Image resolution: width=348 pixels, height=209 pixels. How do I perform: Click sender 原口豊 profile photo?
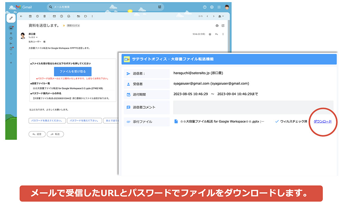click(23, 36)
